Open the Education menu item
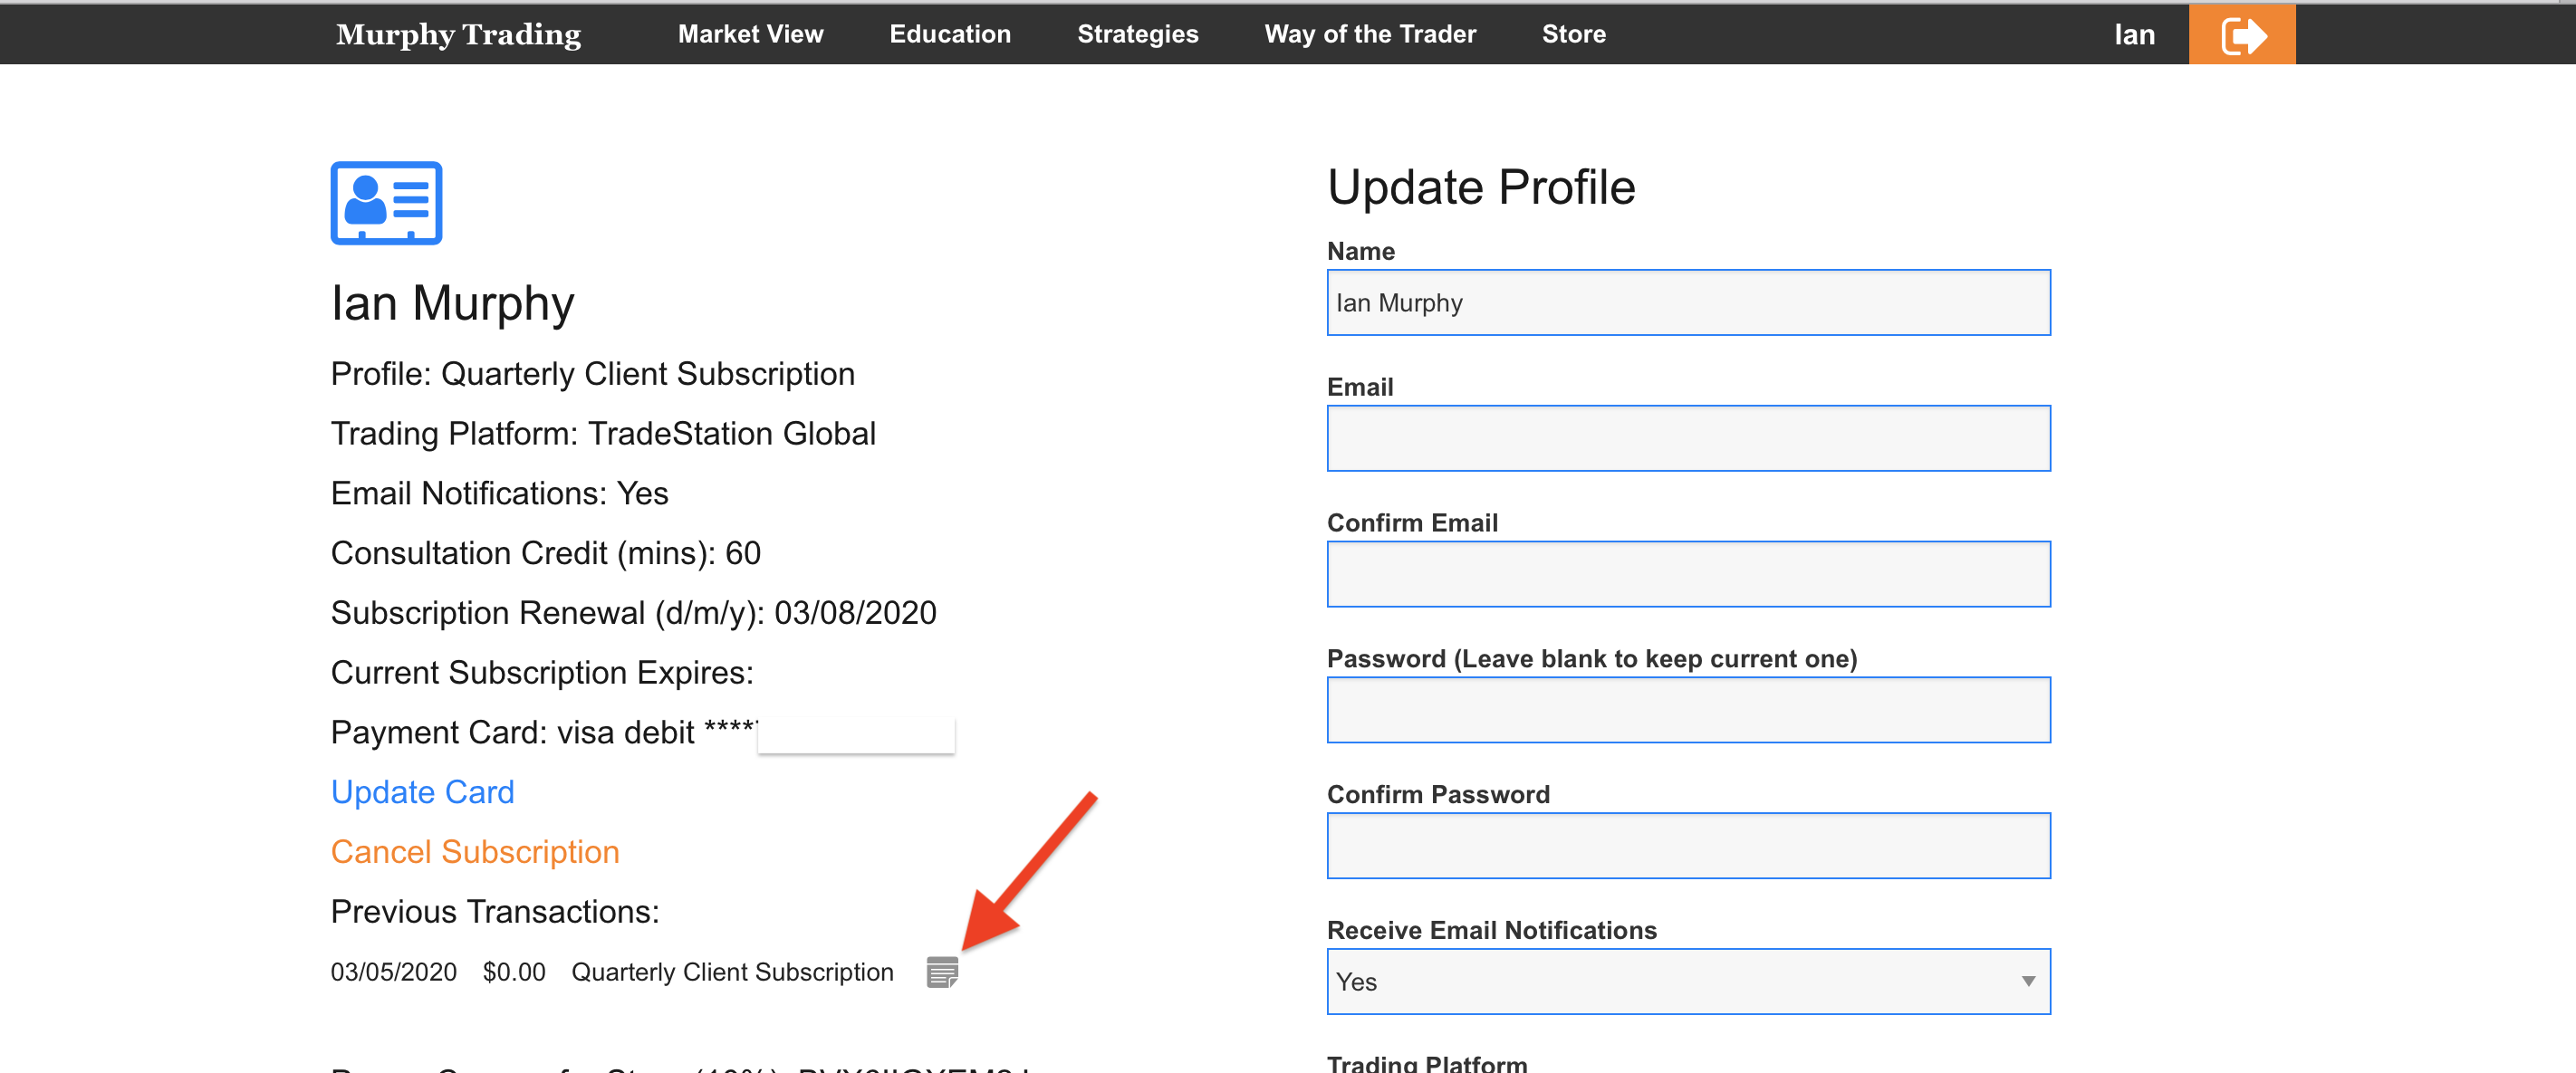This screenshot has height=1073, width=2576. (x=949, y=35)
